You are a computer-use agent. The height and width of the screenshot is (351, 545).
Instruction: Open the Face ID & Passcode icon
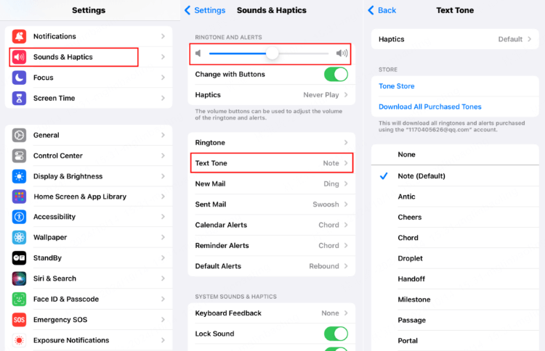click(x=20, y=299)
